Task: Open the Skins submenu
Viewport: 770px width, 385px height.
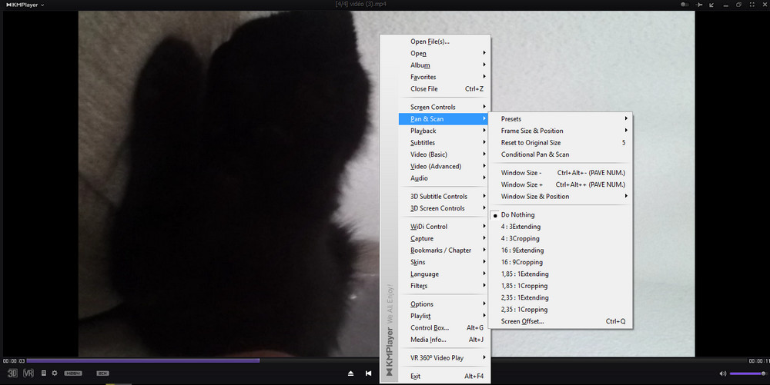Action: click(x=444, y=262)
